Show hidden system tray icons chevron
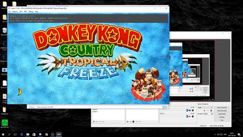The width and height of the screenshot is (243, 137). click(x=215, y=134)
